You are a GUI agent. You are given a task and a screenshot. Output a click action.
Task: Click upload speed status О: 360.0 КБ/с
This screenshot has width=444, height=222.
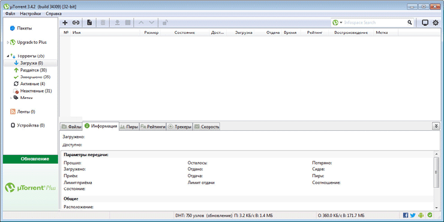pyautogui.click(x=341, y=215)
